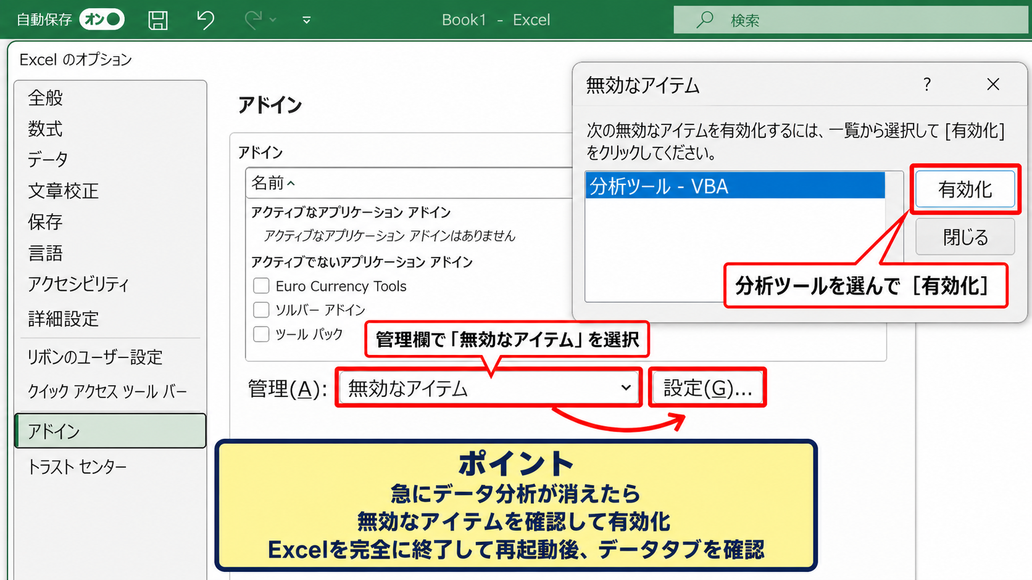1032x580 pixels.
Task: Click the 設定(G)... button
Action: (707, 388)
